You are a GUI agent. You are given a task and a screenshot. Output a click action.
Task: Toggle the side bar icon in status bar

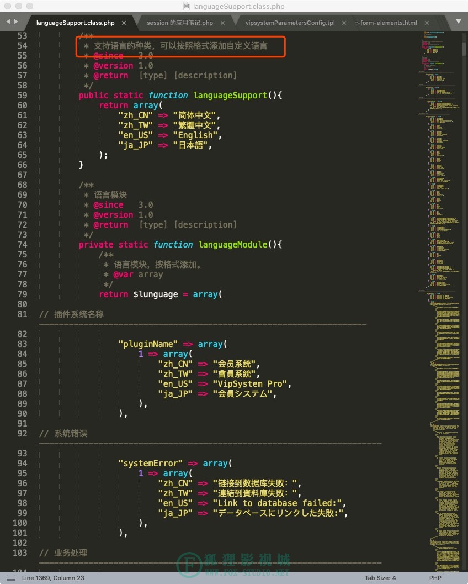coord(11,578)
